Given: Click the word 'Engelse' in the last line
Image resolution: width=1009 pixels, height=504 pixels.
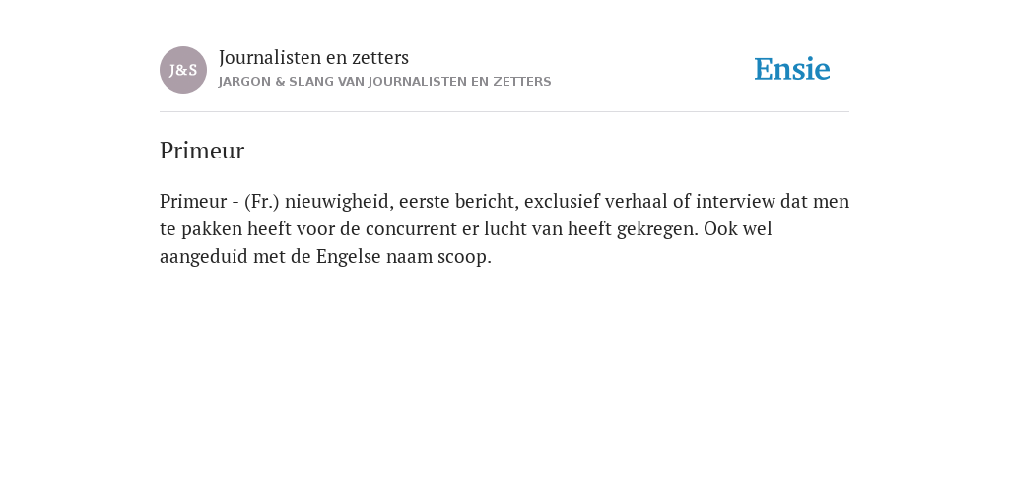Looking at the screenshot, I should [348, 257].
